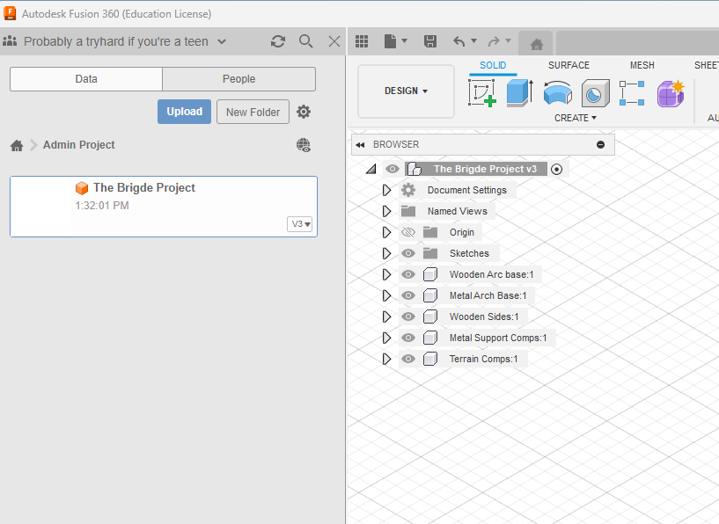Click the Document Settings gear icon
The height and width of the screenshot is (524, 719).
[408, 190]
